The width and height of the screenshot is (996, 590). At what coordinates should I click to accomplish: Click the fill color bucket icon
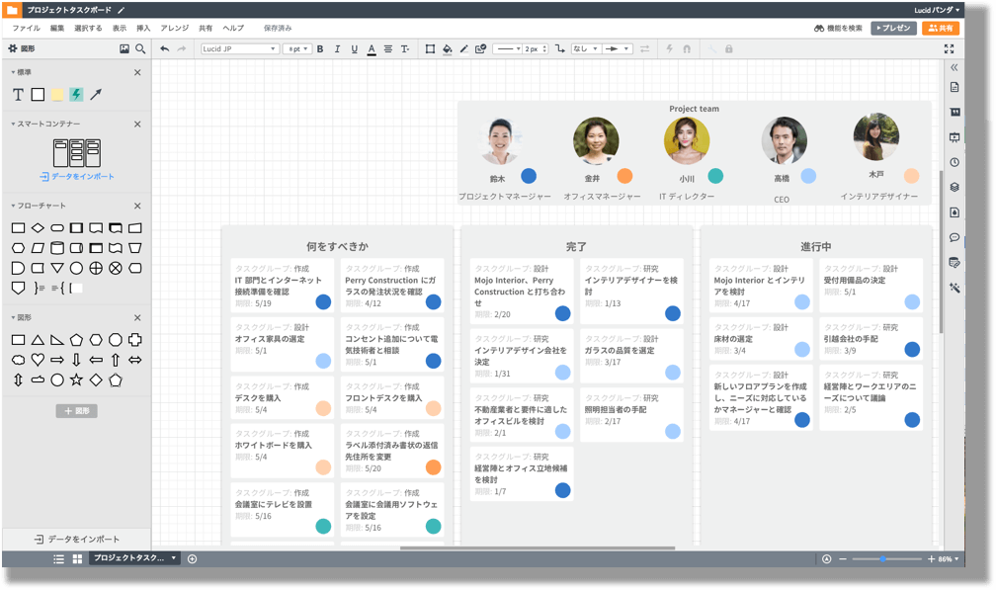pos(447,48)
